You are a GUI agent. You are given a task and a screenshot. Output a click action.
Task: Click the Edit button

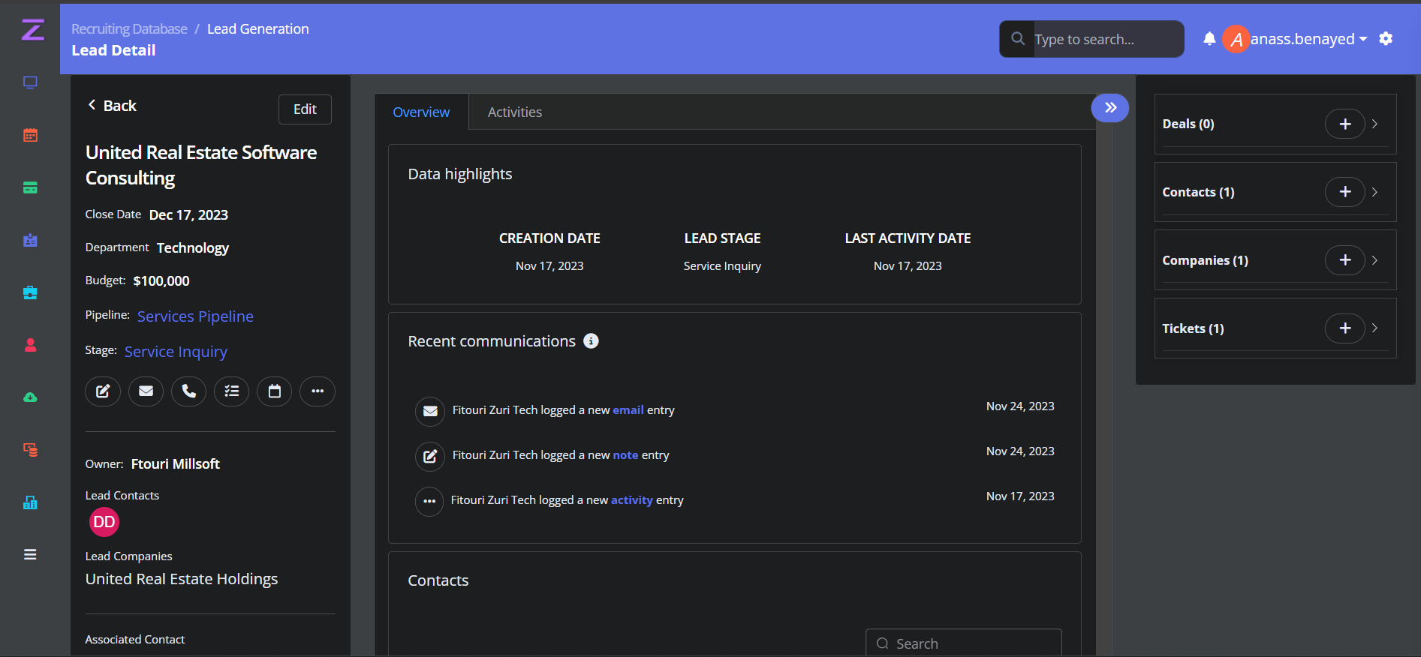(305, 109)
